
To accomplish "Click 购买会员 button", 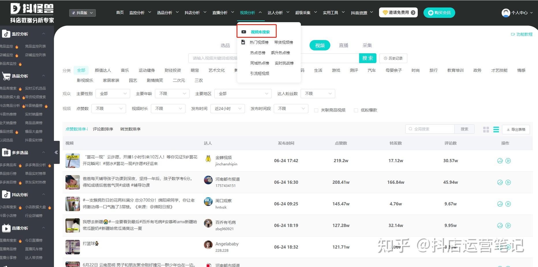I will 439,13.
